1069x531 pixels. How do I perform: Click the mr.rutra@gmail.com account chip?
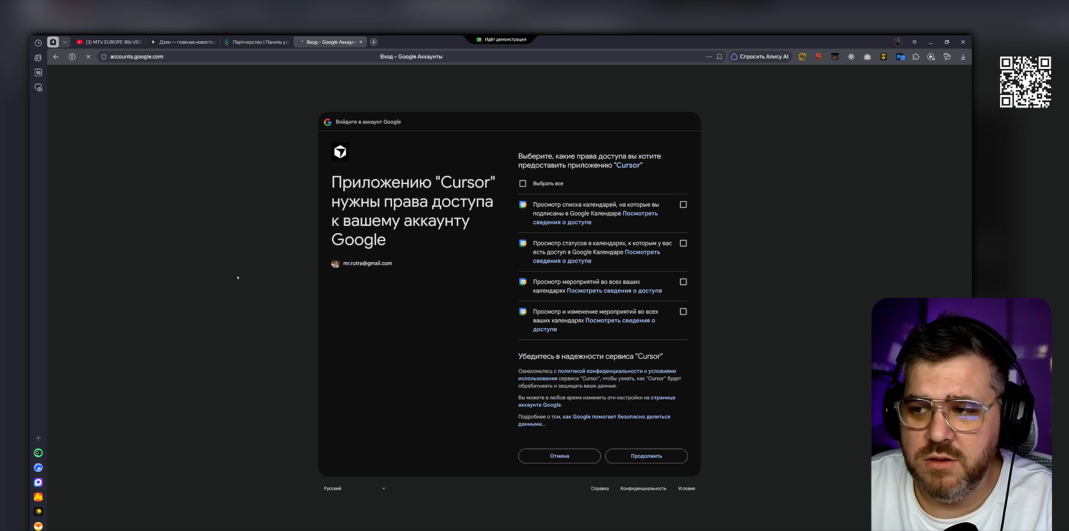point(362,263)
